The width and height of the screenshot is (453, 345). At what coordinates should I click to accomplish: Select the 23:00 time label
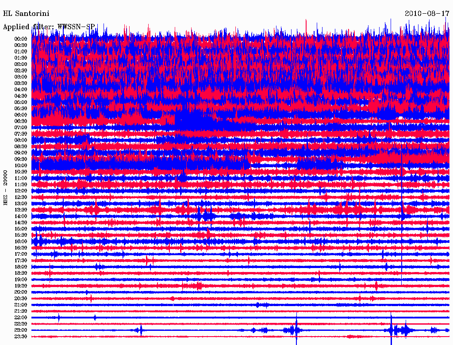(x=21, y=330)
